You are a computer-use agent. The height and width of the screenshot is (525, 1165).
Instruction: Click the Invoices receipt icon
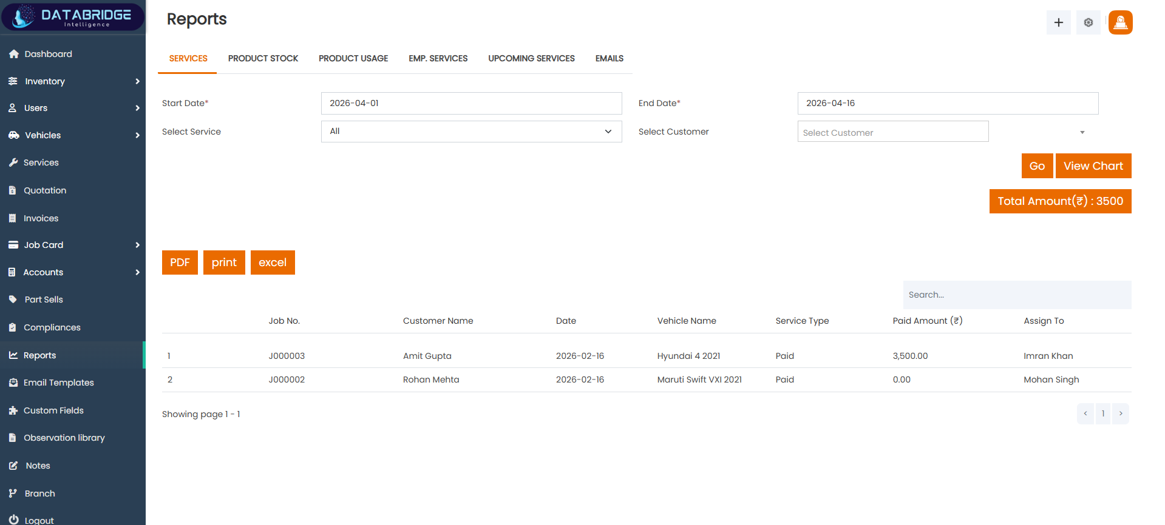(12, 218)
